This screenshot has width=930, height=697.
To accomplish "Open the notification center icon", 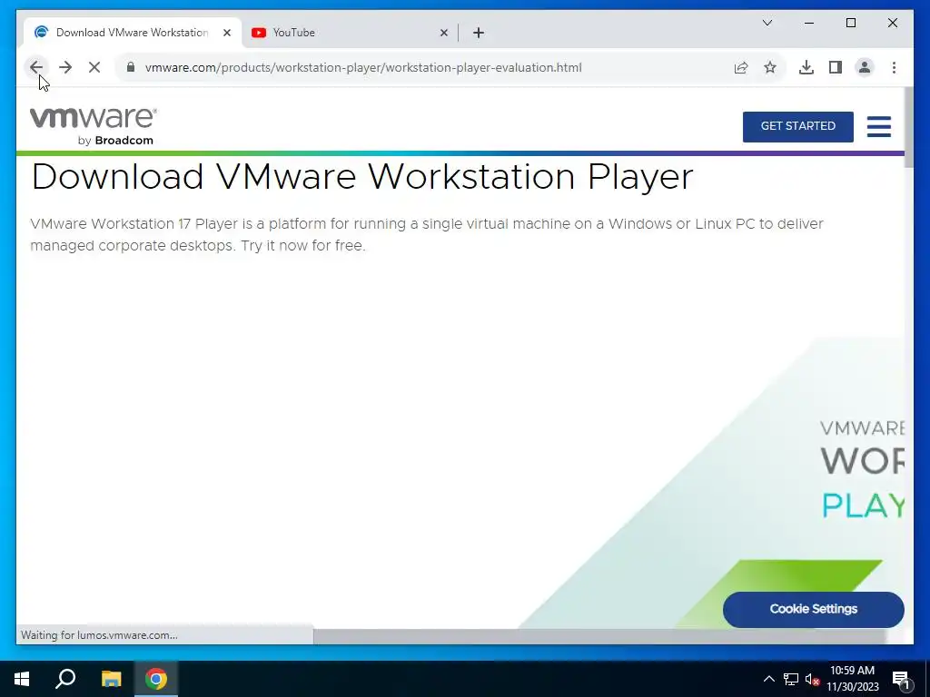I will tap(901, 679).
